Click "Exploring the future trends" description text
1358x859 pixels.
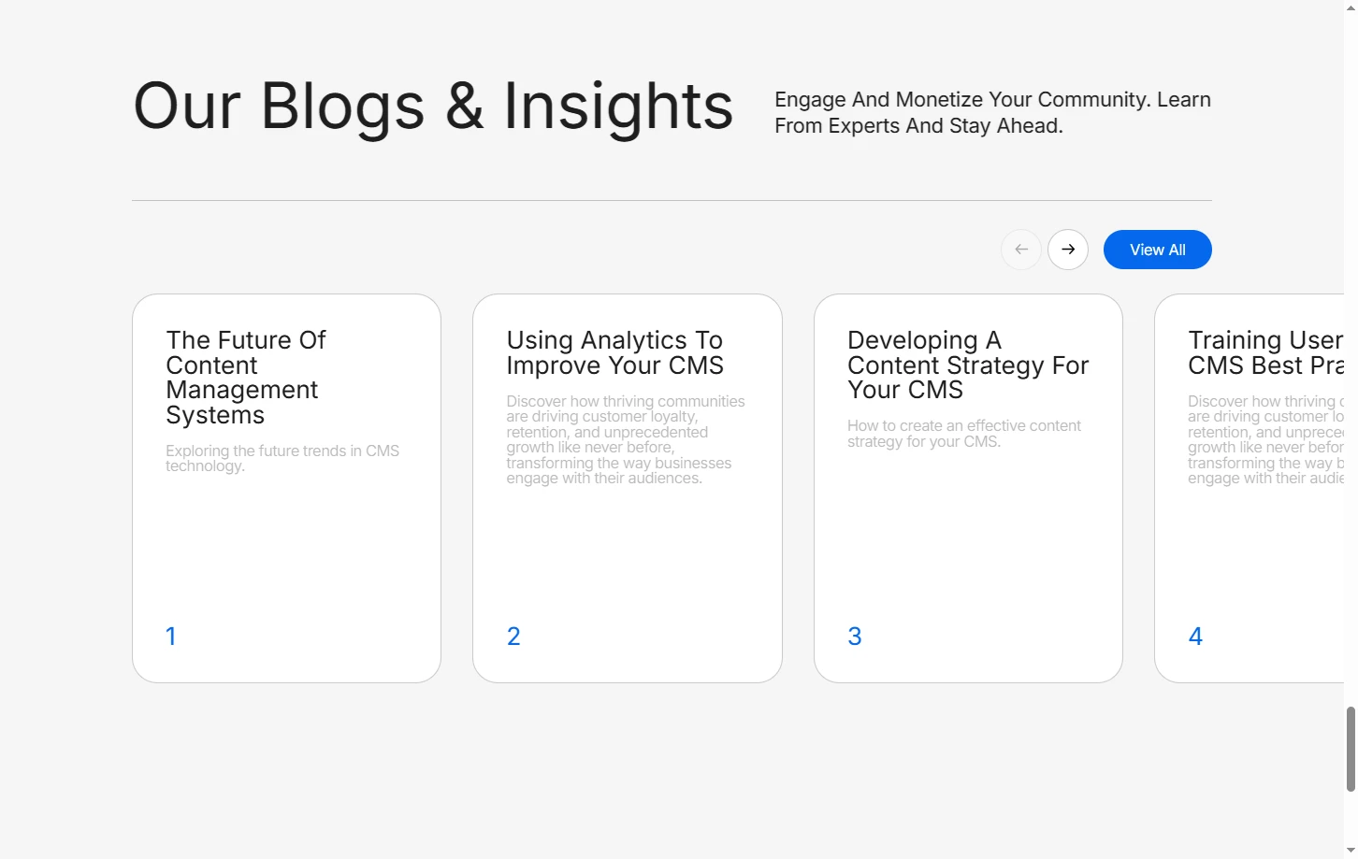pyautogui.click(x=282, y=458)
